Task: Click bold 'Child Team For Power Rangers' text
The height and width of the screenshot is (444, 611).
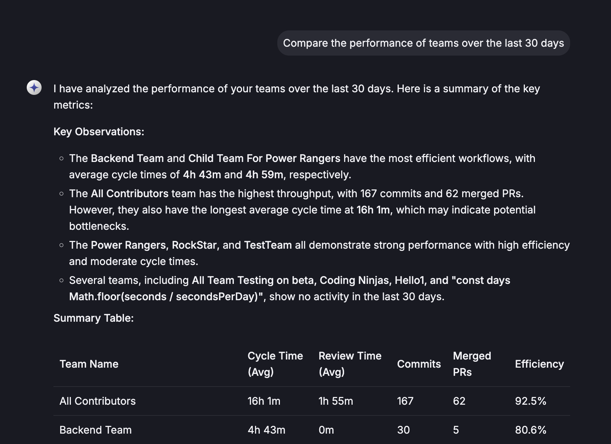Action: tap(264, 158)
